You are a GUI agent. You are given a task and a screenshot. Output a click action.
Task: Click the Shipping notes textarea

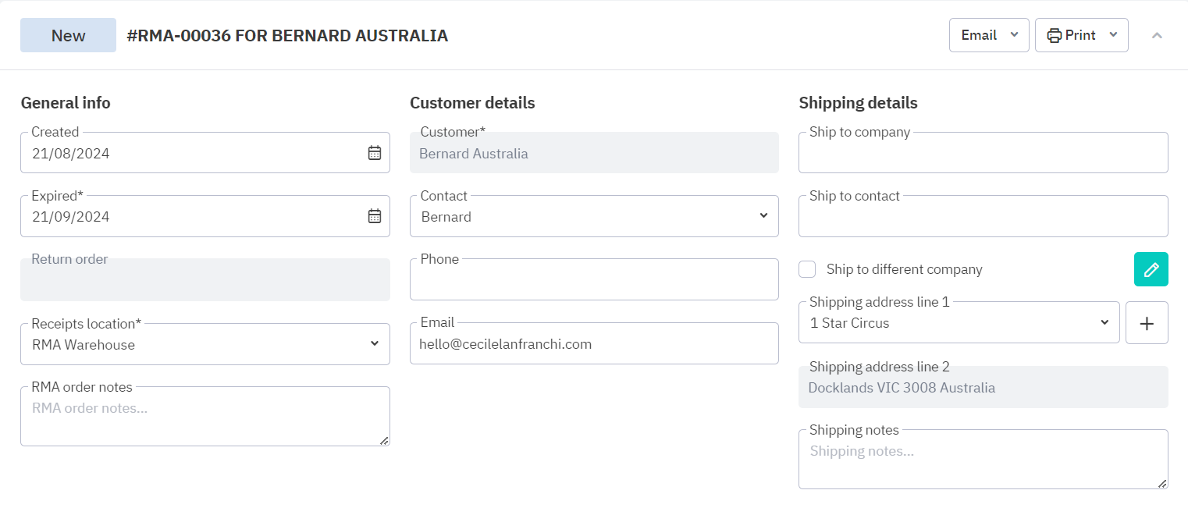983,460
